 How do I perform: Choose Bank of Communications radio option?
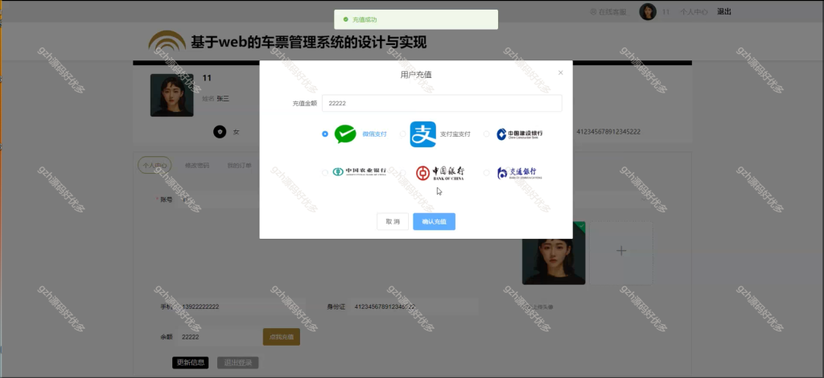click(x=486, y=172)
